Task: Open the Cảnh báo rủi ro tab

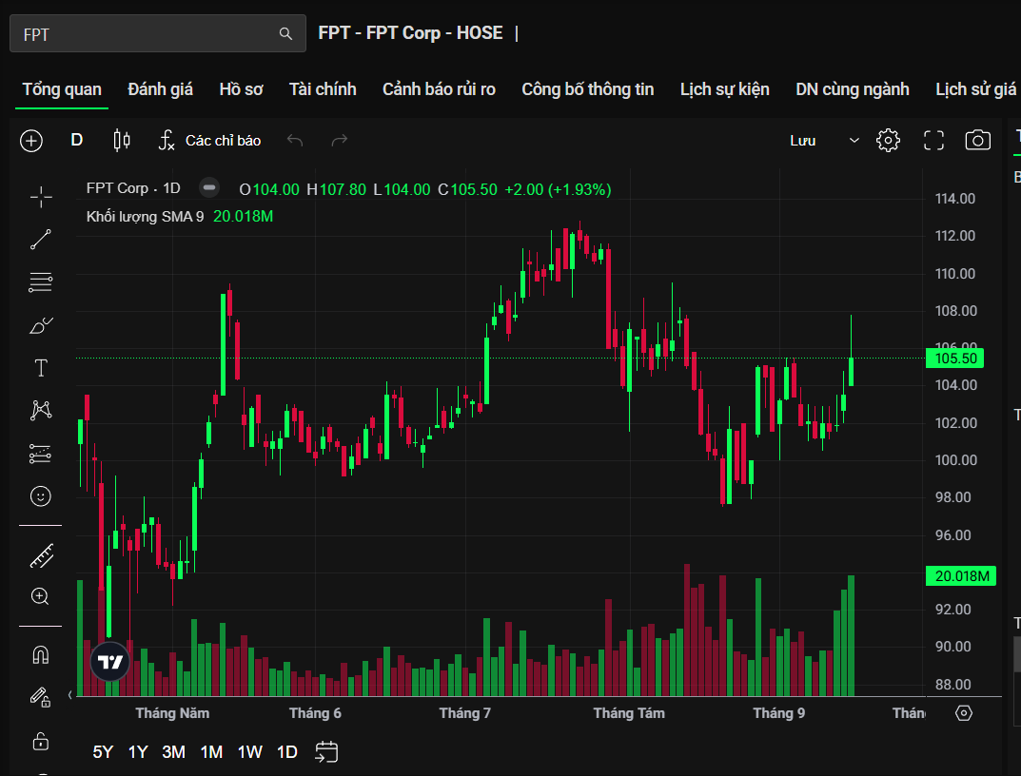Action: click(x=439, y=89)
